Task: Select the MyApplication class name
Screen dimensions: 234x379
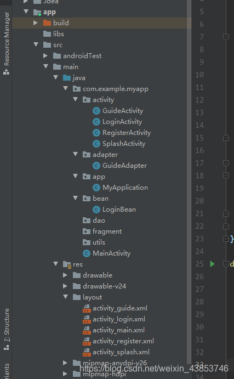Action: (125, 188)
